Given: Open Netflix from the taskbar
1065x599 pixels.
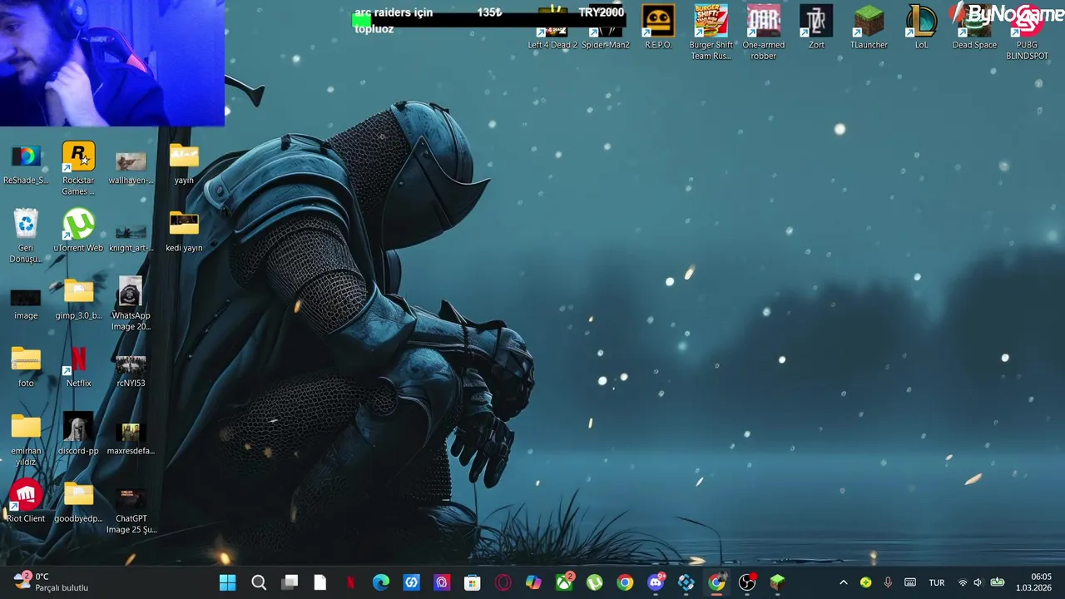Looking at the screenshot, I should [350, 582].
